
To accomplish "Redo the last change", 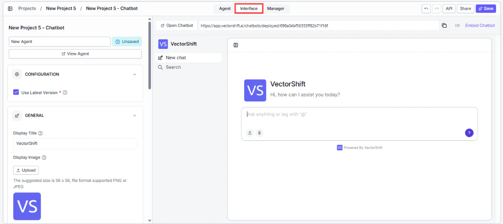I will 436,9.
